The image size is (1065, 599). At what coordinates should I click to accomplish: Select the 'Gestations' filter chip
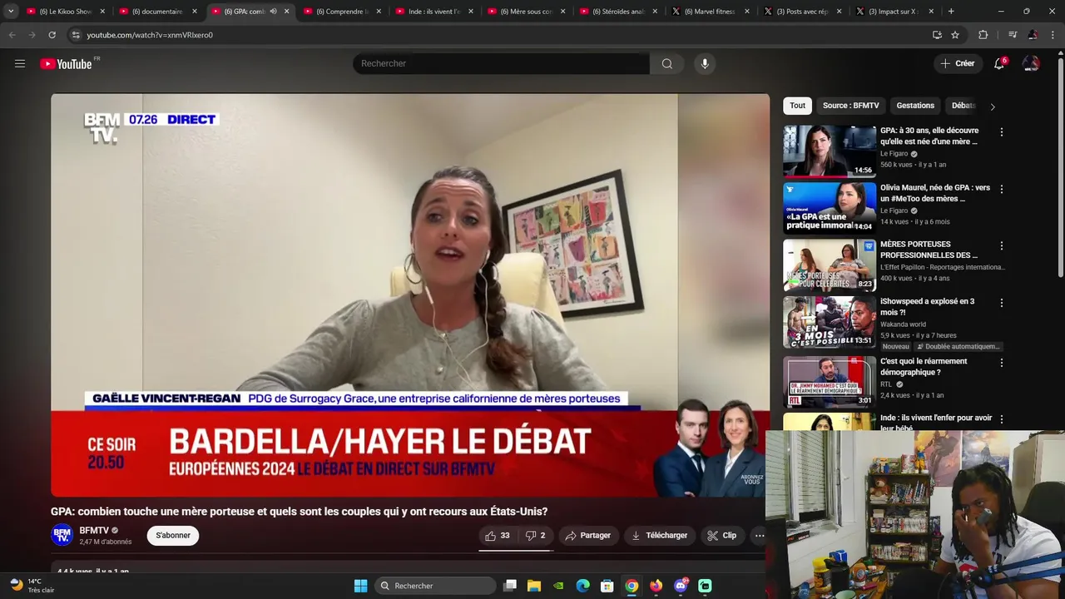point(915,106)
